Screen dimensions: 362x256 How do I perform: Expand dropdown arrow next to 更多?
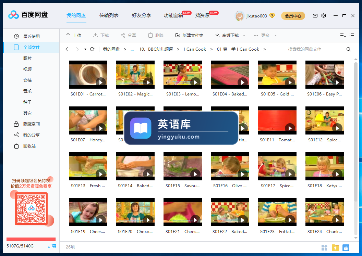click(x=275, y=36)
